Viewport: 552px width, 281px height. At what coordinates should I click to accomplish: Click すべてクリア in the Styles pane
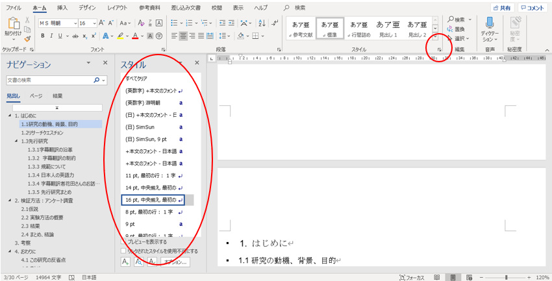137,79
